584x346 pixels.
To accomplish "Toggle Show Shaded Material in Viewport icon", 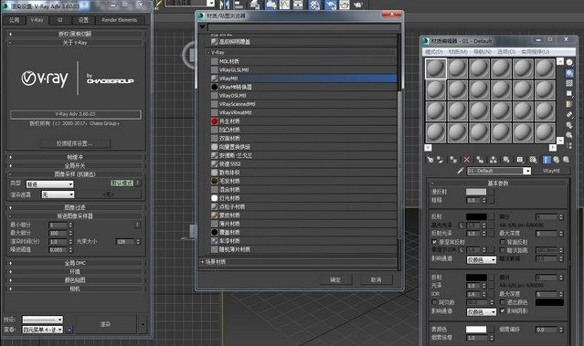I will [533, 160].
